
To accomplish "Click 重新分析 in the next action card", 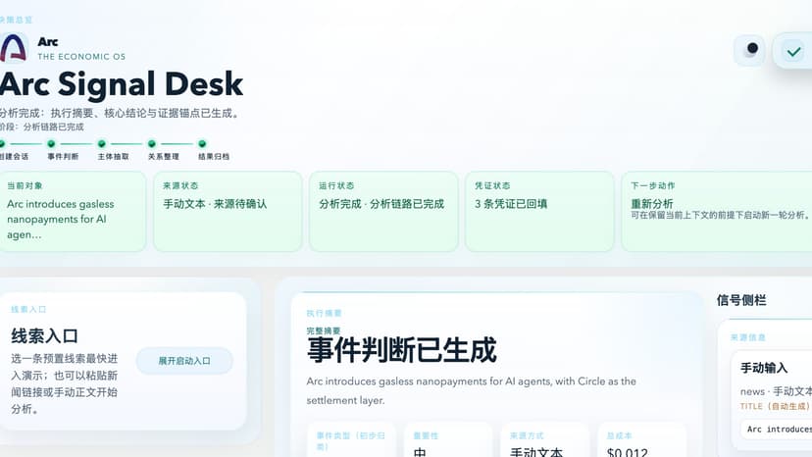I will [652, 204].
